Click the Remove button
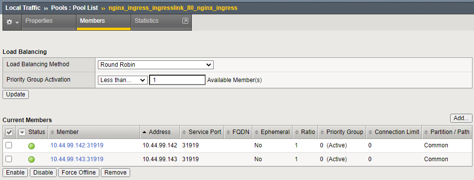This screenshot has width=474, height=180. (x=115, y=173)
